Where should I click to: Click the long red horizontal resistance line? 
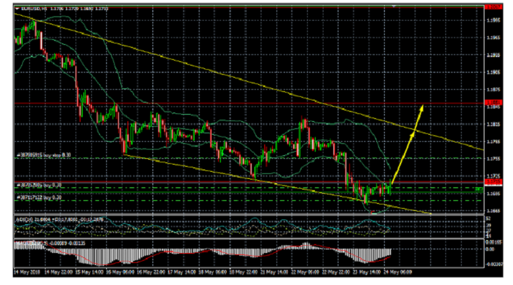(214, 103)
